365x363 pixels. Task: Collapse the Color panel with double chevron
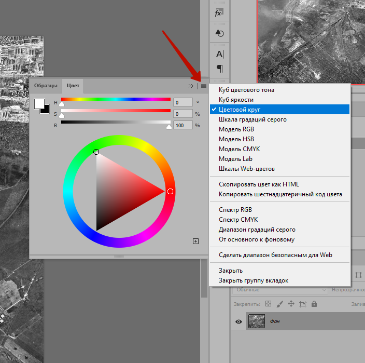click(191, 86)
